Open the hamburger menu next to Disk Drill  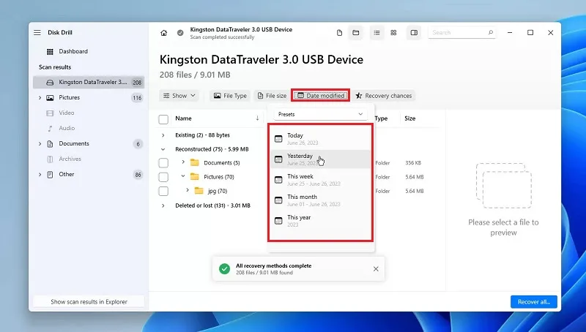[x=37, y=32]
